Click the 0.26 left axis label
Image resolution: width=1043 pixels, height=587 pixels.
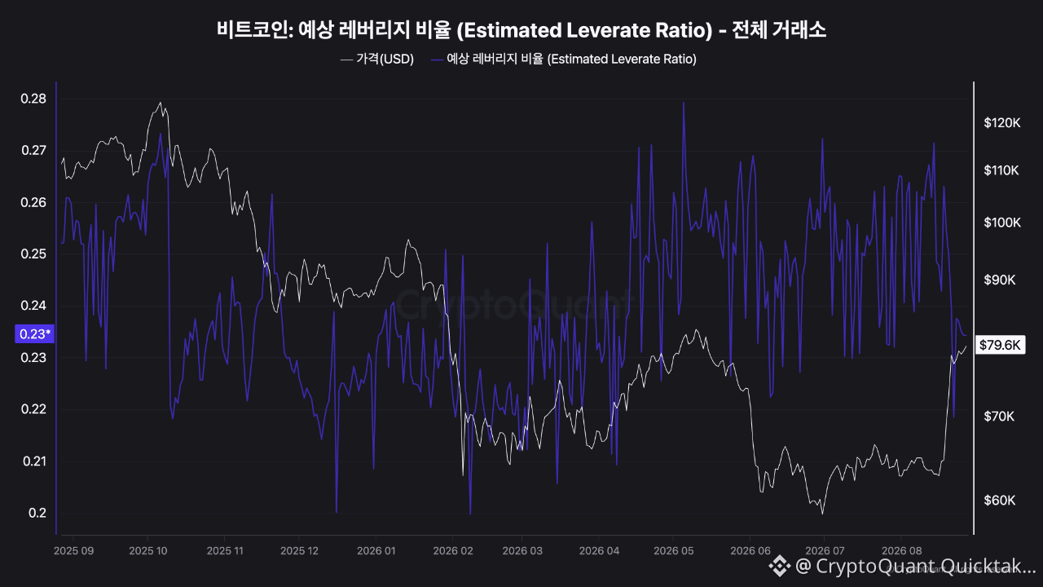pyautogui.click(x=33, y=202)
